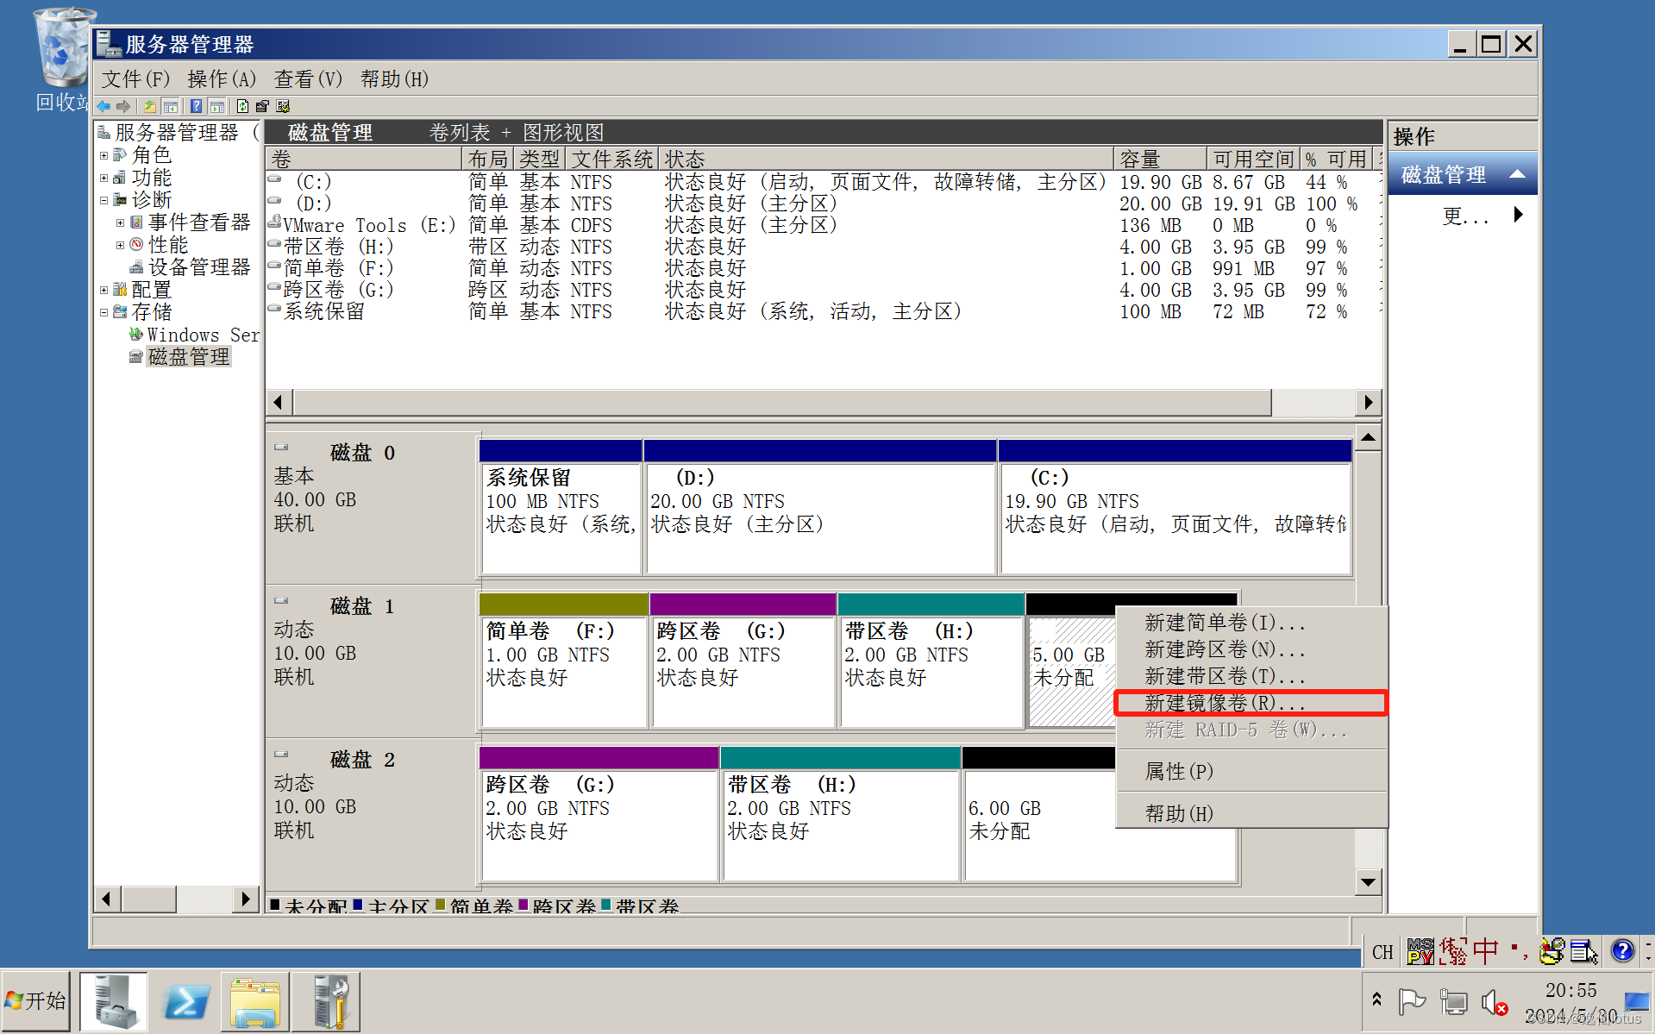
Task: Select 服务器管理器 root tree node
Action: (x=177, y=133)
